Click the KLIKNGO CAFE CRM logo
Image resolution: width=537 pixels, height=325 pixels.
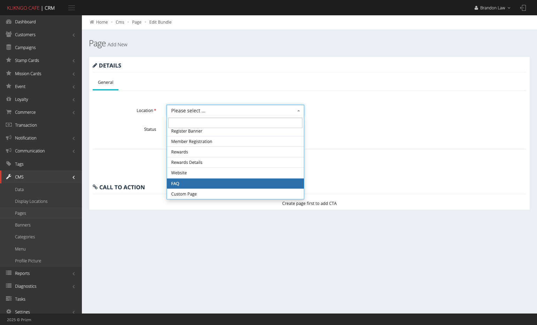(31, 8)
